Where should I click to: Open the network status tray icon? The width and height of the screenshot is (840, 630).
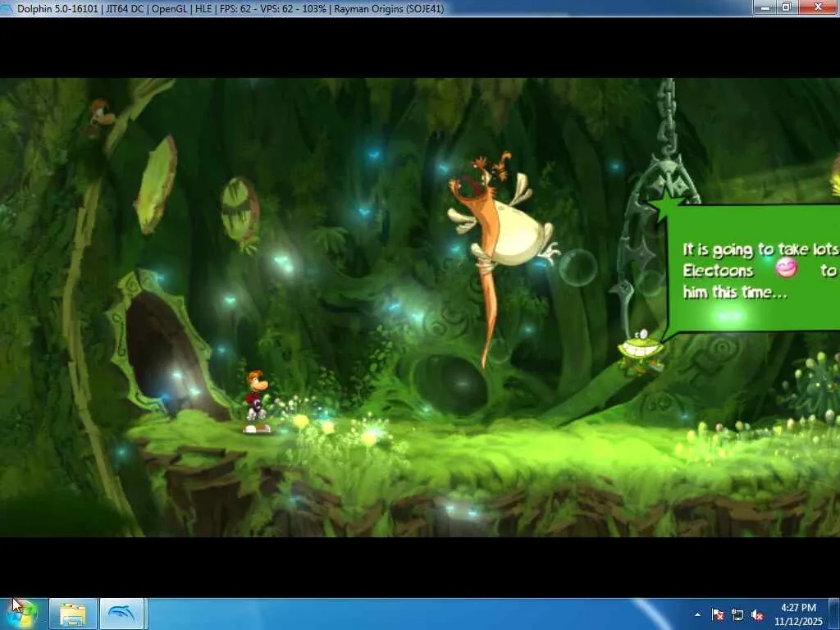click(737, 614)
